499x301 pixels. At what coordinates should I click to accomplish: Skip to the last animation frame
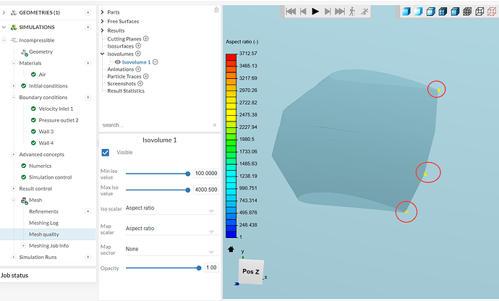pos(340,11)
